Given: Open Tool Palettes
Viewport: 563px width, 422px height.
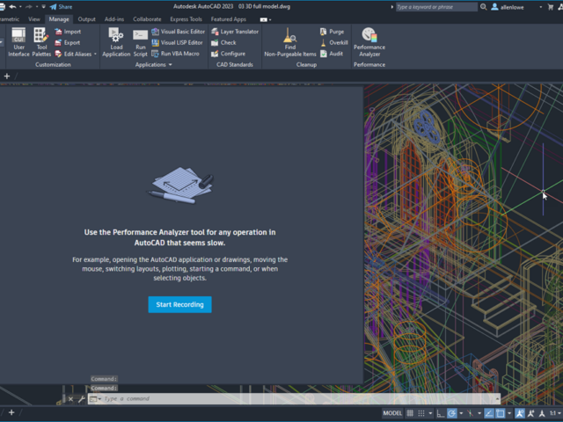Looking at the screenshot, I should coord(41,40).
